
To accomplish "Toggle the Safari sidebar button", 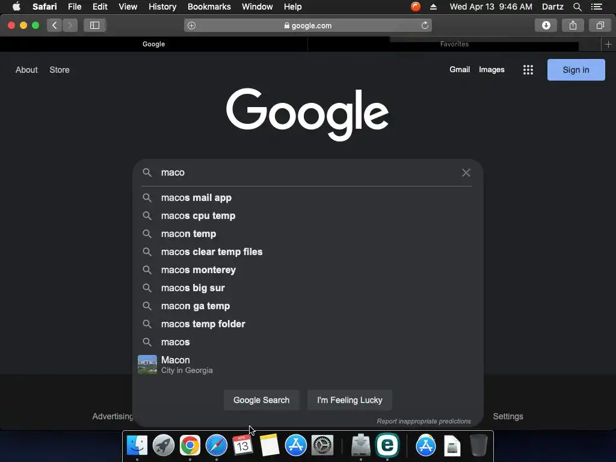I will pyautogui.click(x=94, y=25).
